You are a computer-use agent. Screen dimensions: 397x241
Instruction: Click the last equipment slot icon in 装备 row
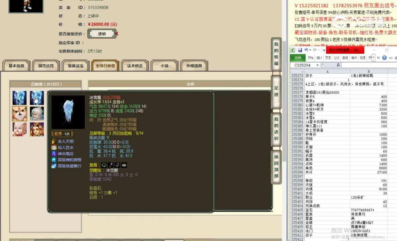pyautogui.click(x=123, y=165)
